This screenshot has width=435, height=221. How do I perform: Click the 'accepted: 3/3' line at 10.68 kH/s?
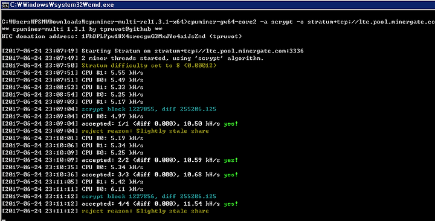120,175
